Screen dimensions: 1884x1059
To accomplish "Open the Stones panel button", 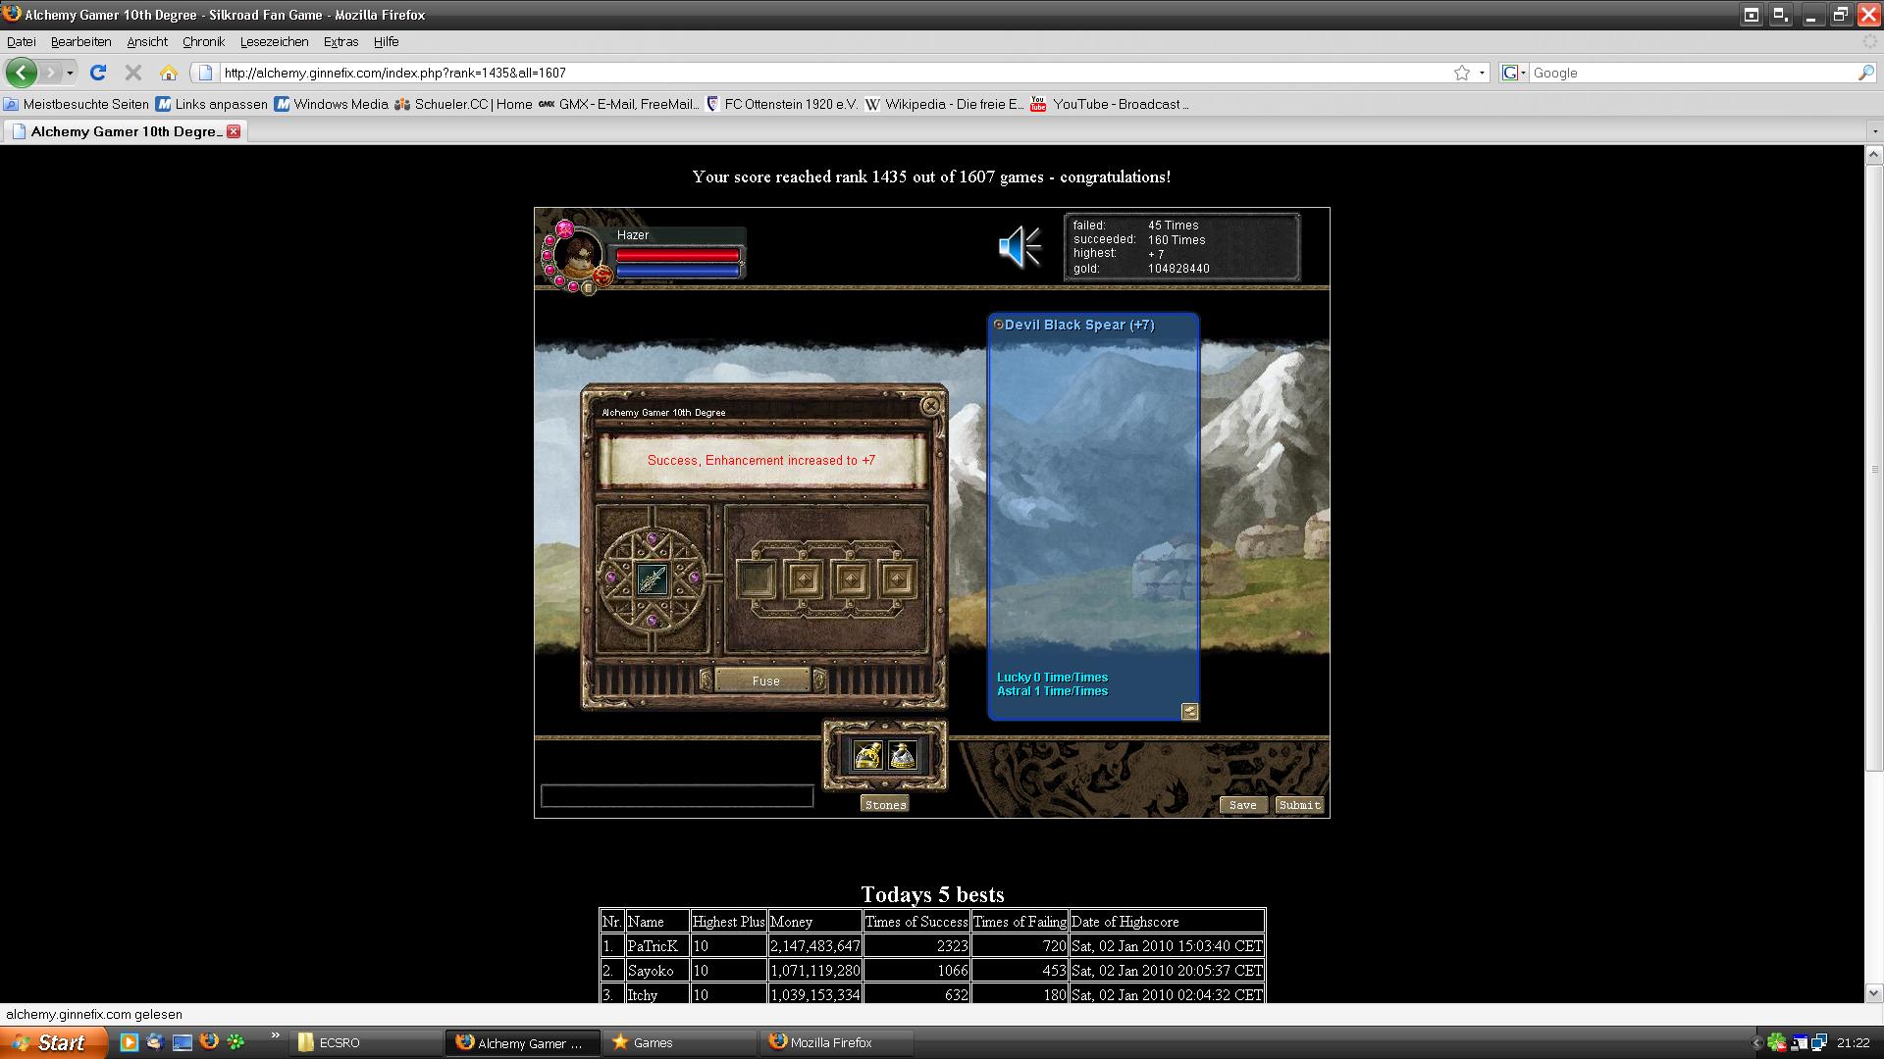I will (x=885, y=805).
